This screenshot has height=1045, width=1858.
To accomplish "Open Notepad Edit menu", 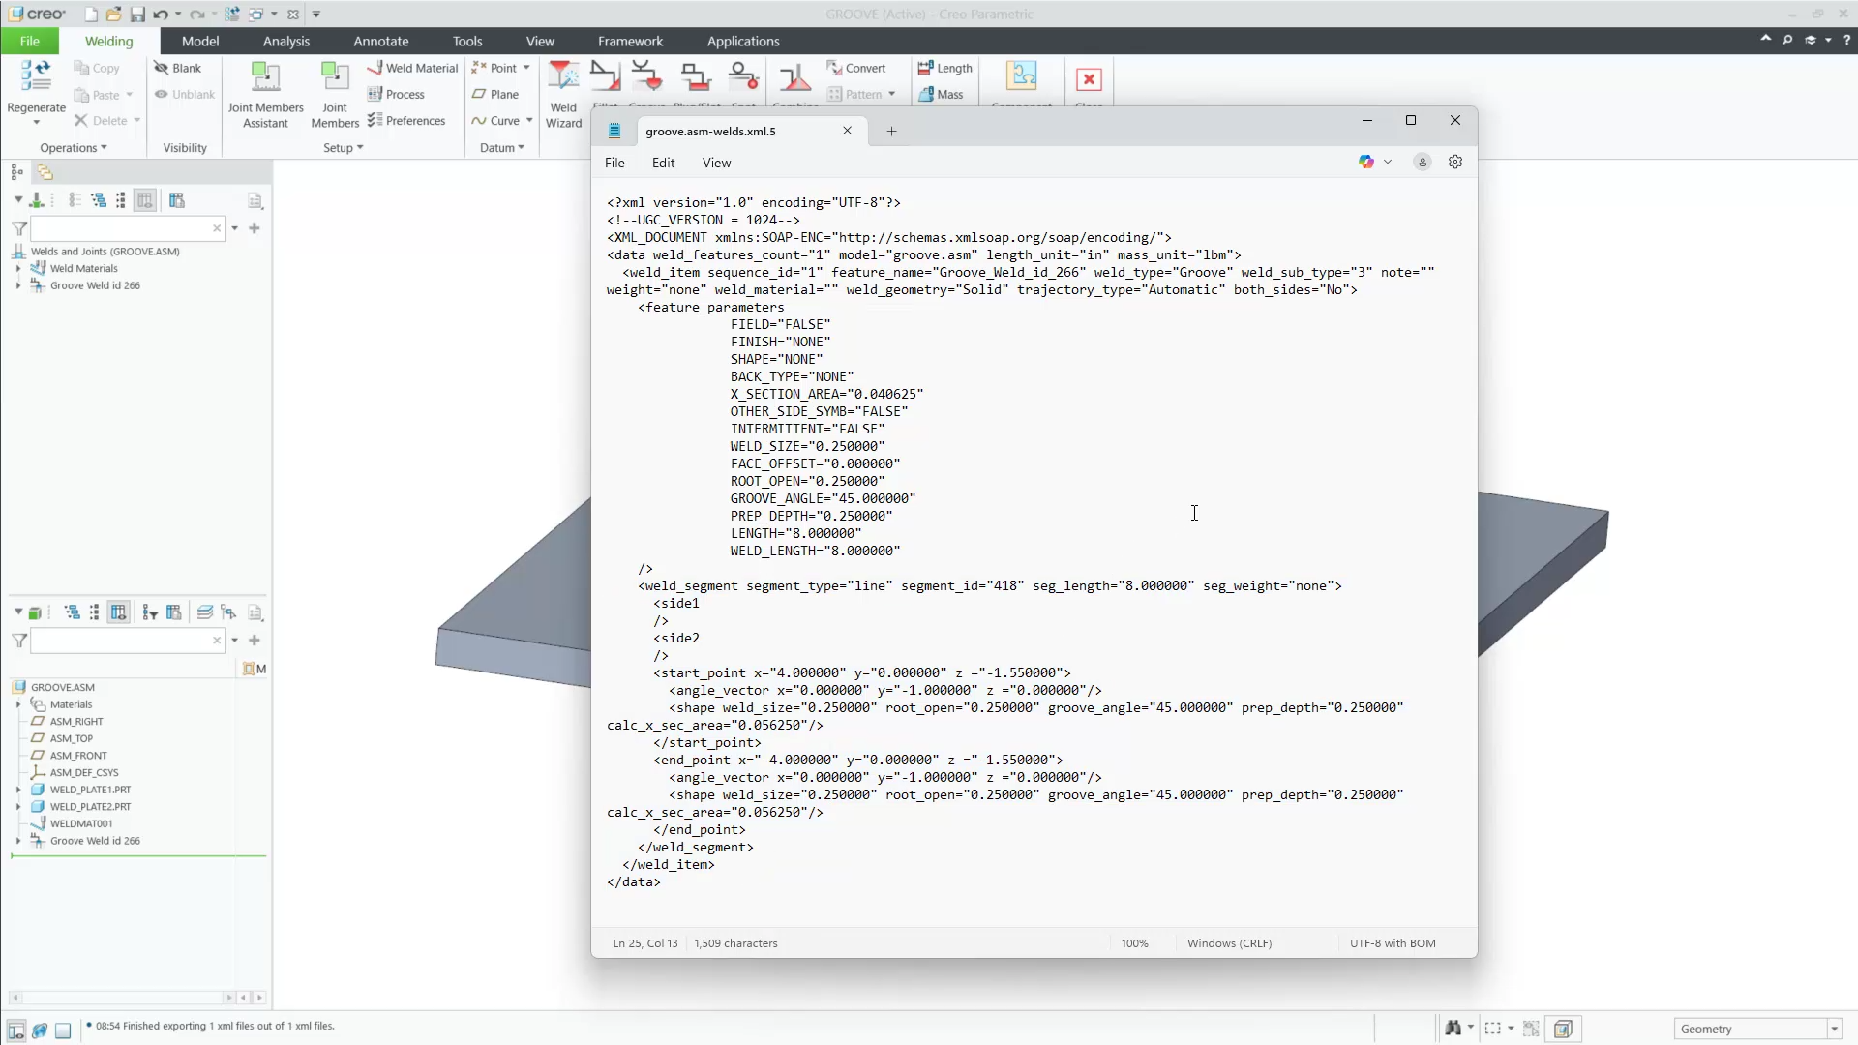I will click(663, 163).
